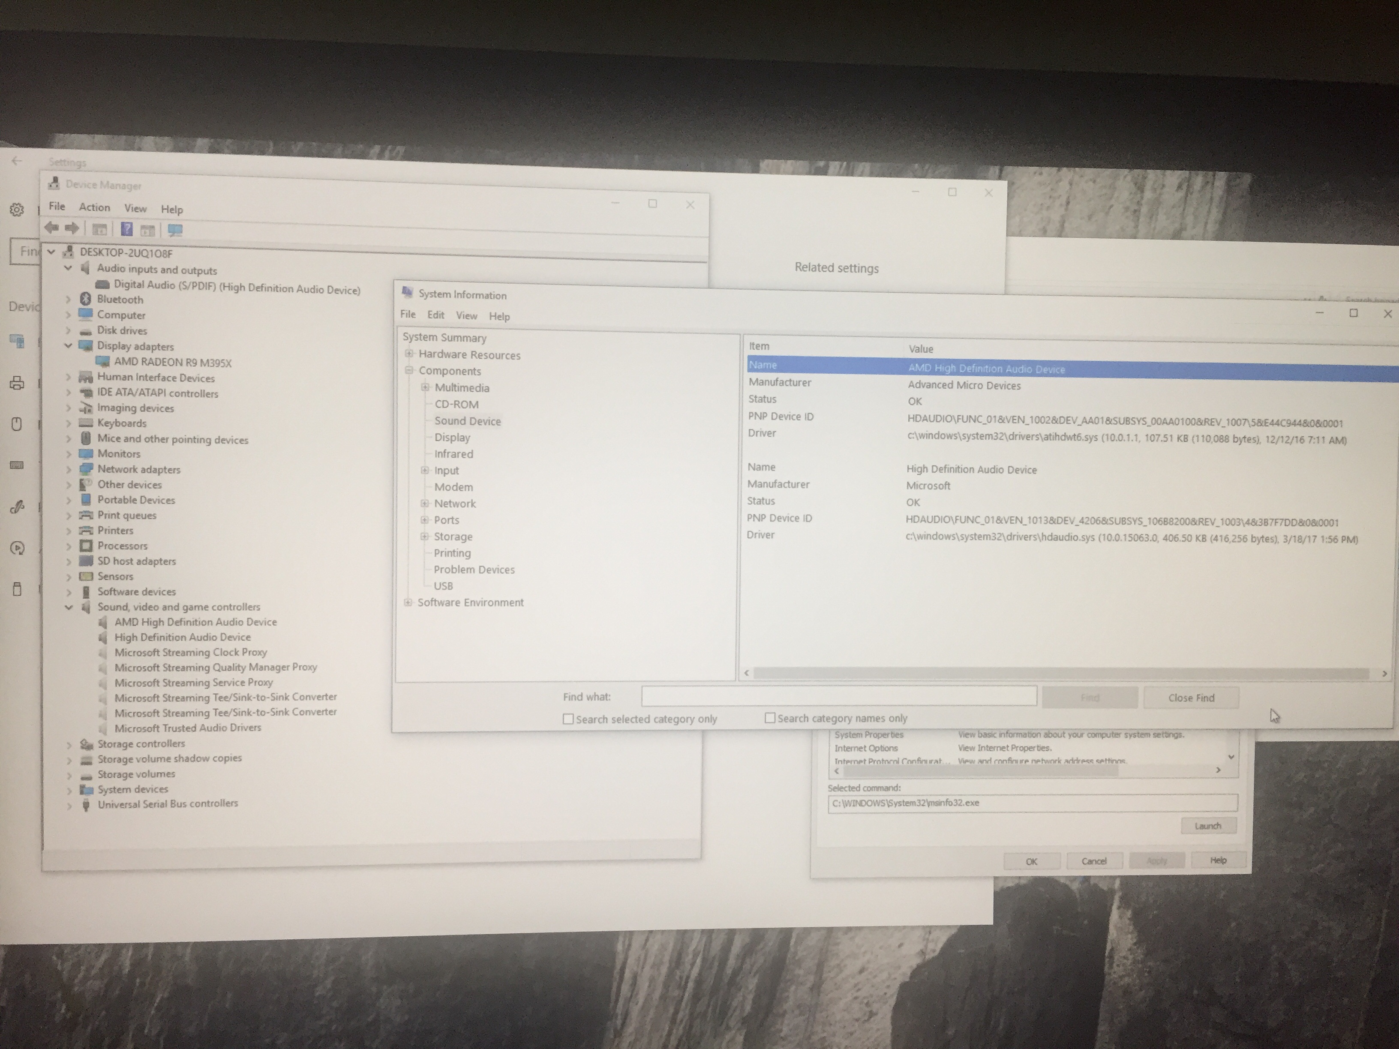Screen dimensions: 1399x1049
Task: Click the Settings gear icon in sidebar
Action: coord(17,209)
